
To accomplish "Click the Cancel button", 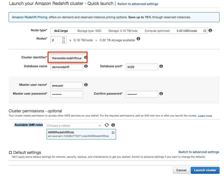I will tap(181, 170).
